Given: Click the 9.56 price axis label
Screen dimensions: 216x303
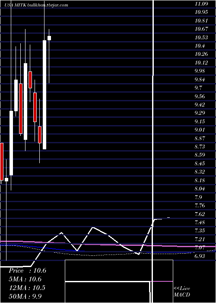Looking at the screenshot, I should click(x=200, y=96).
